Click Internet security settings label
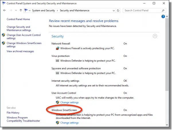Viewport: 172px width, 130px height. coord(65,81)
